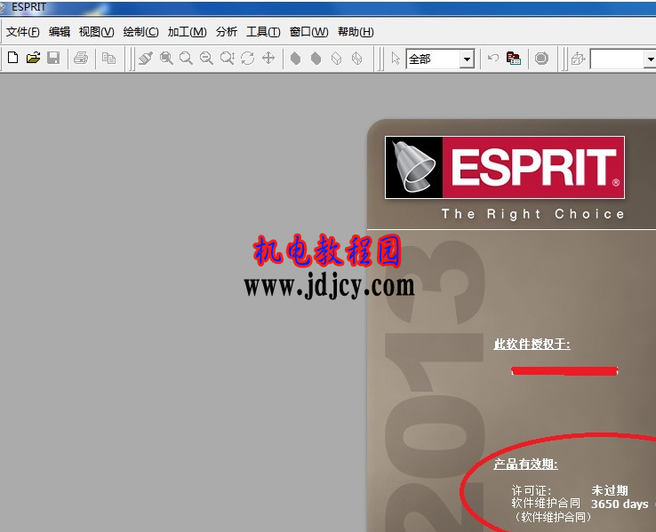This screenshot has height=532, width=656.
Task: Open the 加工(M) menu
Action: 187,32
